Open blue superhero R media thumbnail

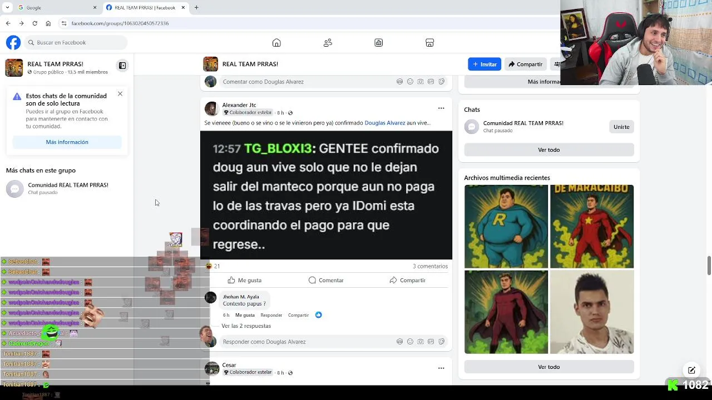pos(506,227)
